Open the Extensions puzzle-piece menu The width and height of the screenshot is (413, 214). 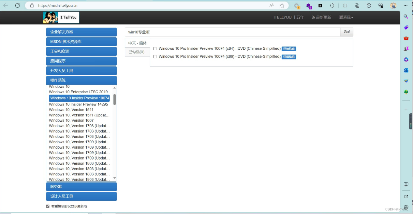(x=332, y=6)
